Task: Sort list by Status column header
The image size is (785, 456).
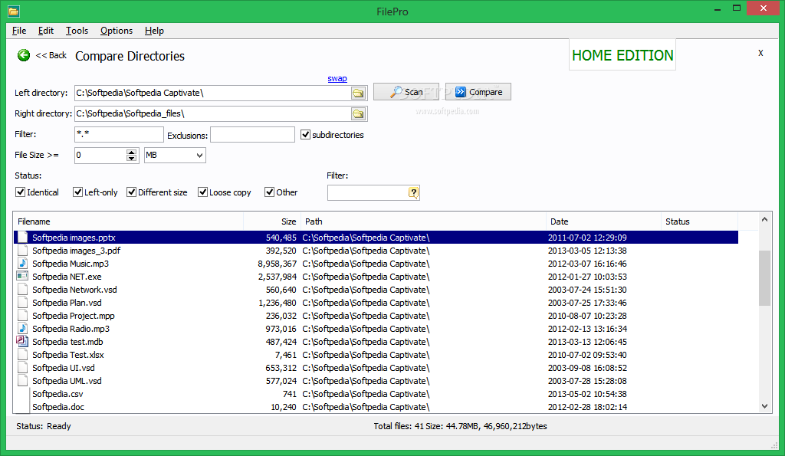Action: point(699,221)
